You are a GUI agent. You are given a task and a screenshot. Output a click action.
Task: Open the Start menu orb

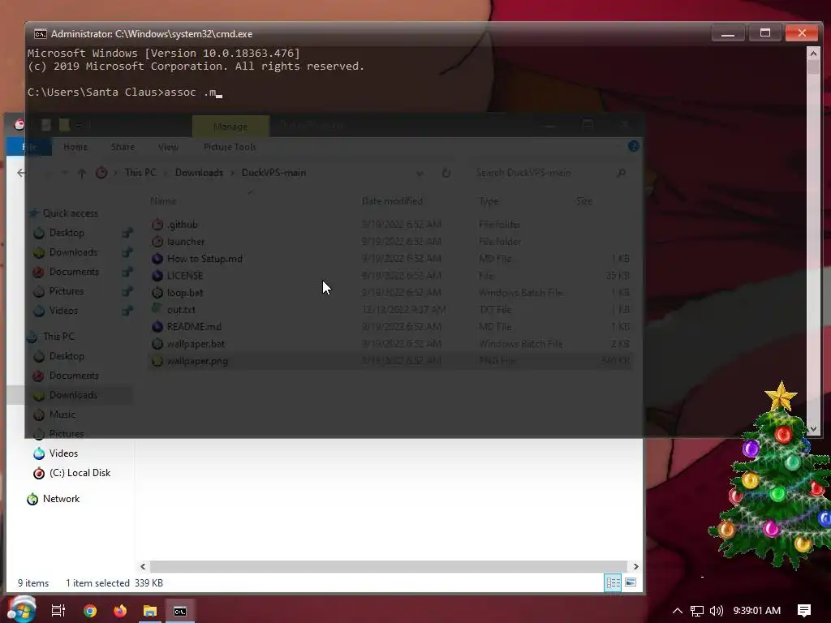(21, 609)
